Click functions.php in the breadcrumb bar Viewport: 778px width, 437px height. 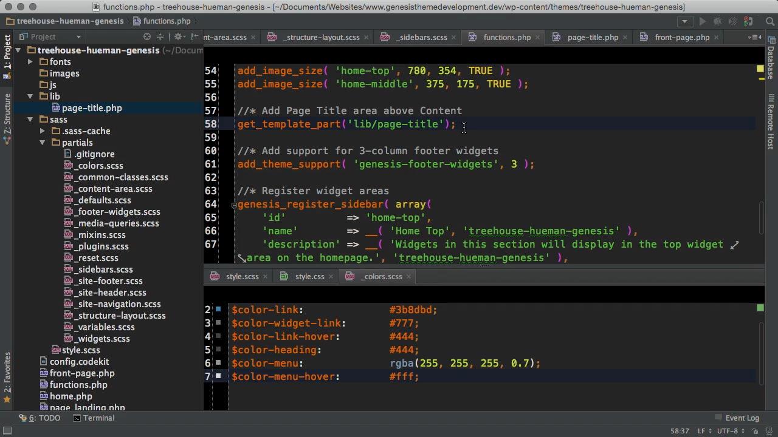(161, 21)
